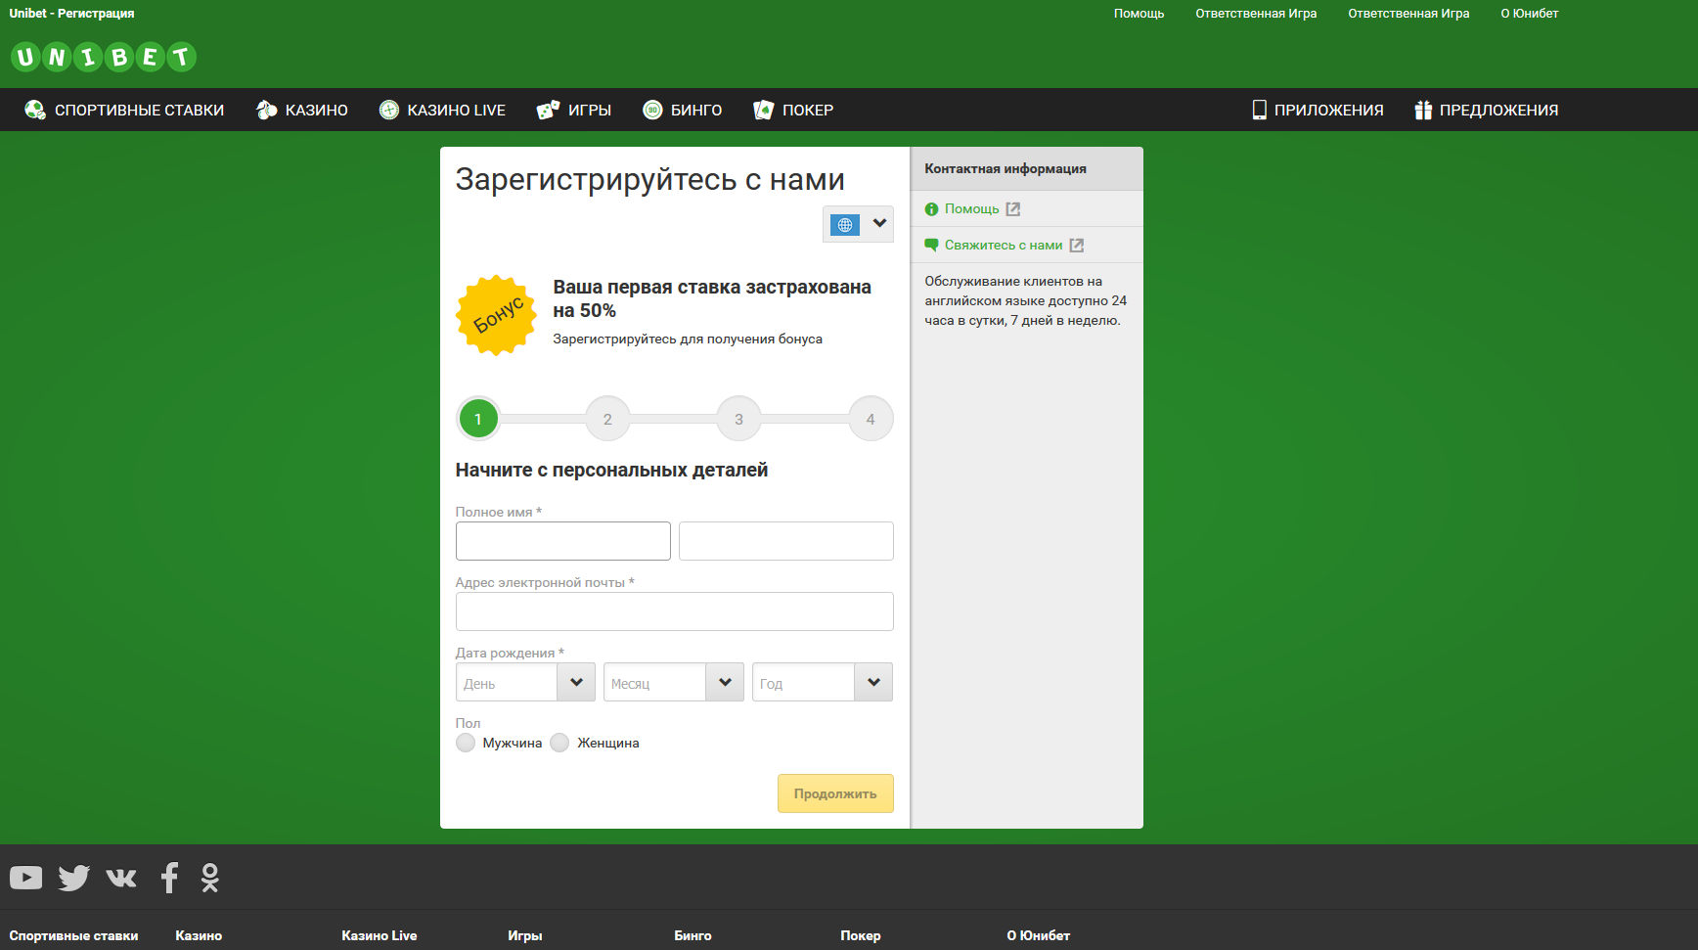Click the Casino Live chip icon
Screen dimensions: 1698x950
389,110
